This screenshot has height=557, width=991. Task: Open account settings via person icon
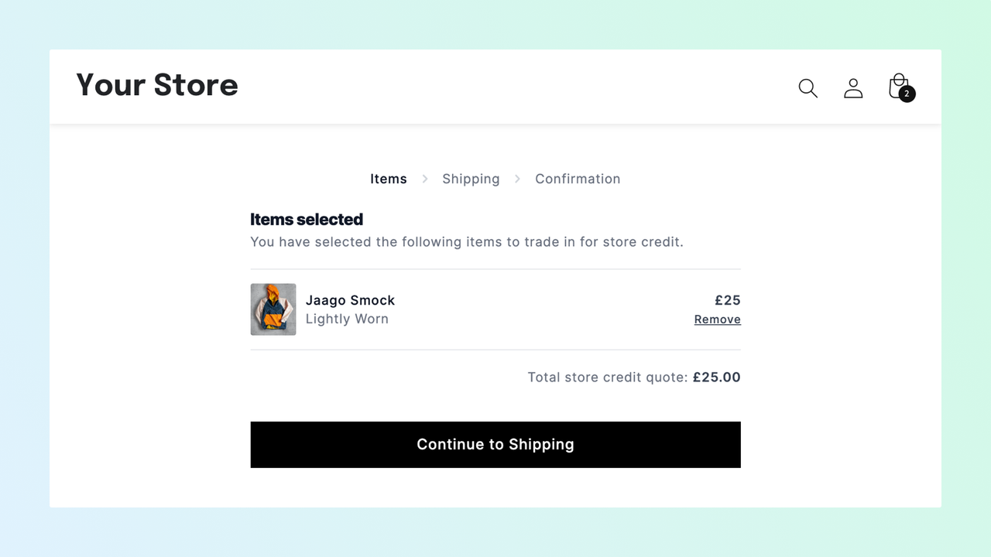click(x=853, y=88)
